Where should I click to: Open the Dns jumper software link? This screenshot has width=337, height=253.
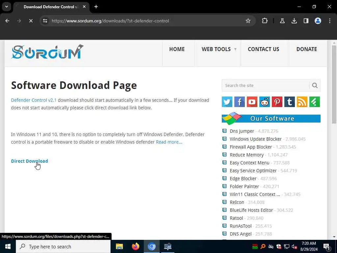tap(242, 131)
